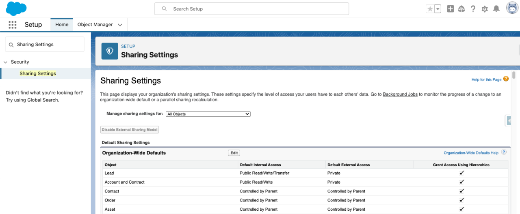Click the Setup app name label
The height and width of the screenshot is (214, 520).
(x=33, y=25)
